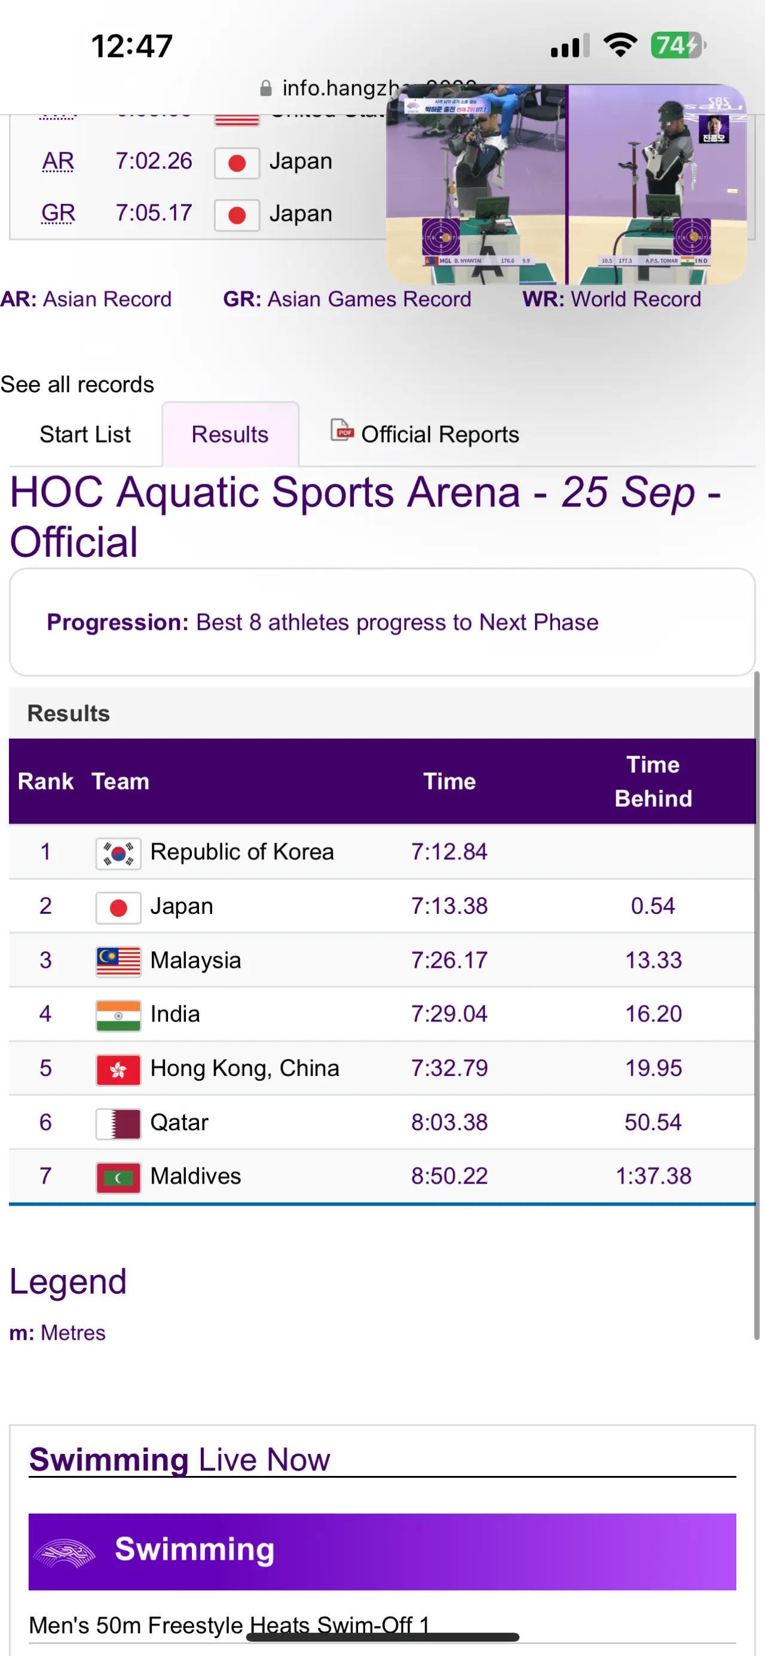Screen dimensions: 765x1656
Task: Tap the India flag icon
Action: click(x=118, y=1015)
